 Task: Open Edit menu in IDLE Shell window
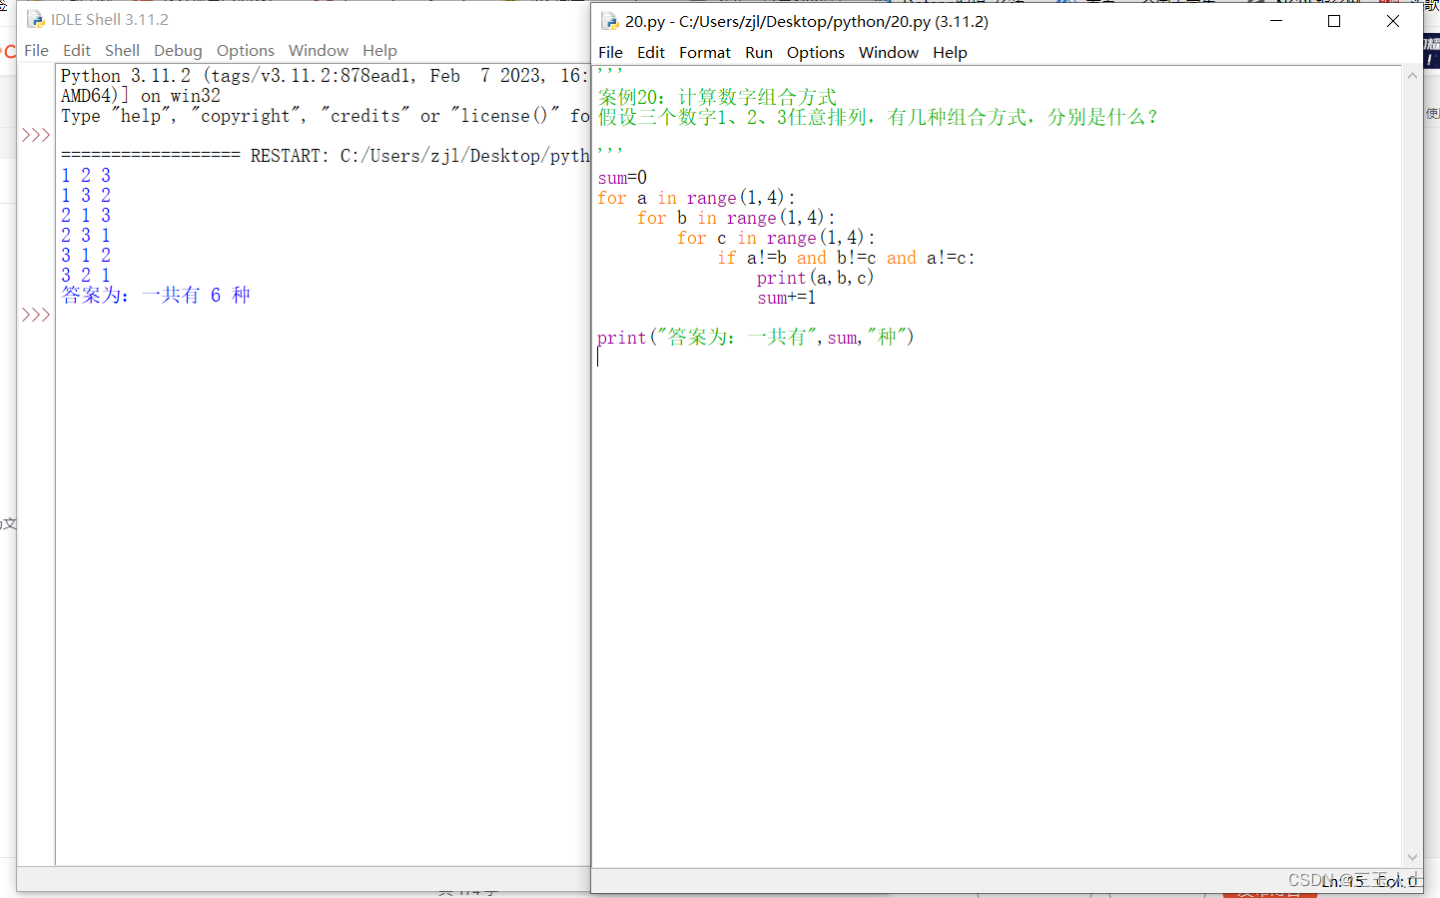76,50
